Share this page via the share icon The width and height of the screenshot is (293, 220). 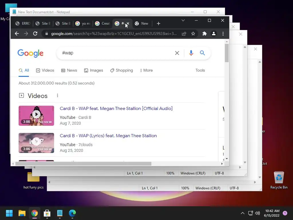[184, 34]
